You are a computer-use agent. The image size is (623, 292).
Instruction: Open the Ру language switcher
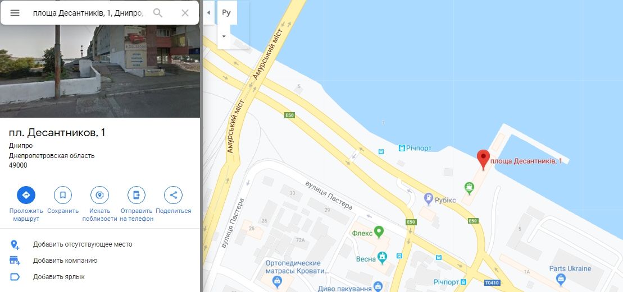227,13
